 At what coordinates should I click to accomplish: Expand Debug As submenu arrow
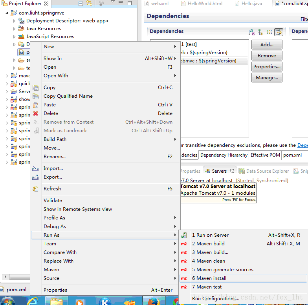pyautogui.click(x=175, y=226)
